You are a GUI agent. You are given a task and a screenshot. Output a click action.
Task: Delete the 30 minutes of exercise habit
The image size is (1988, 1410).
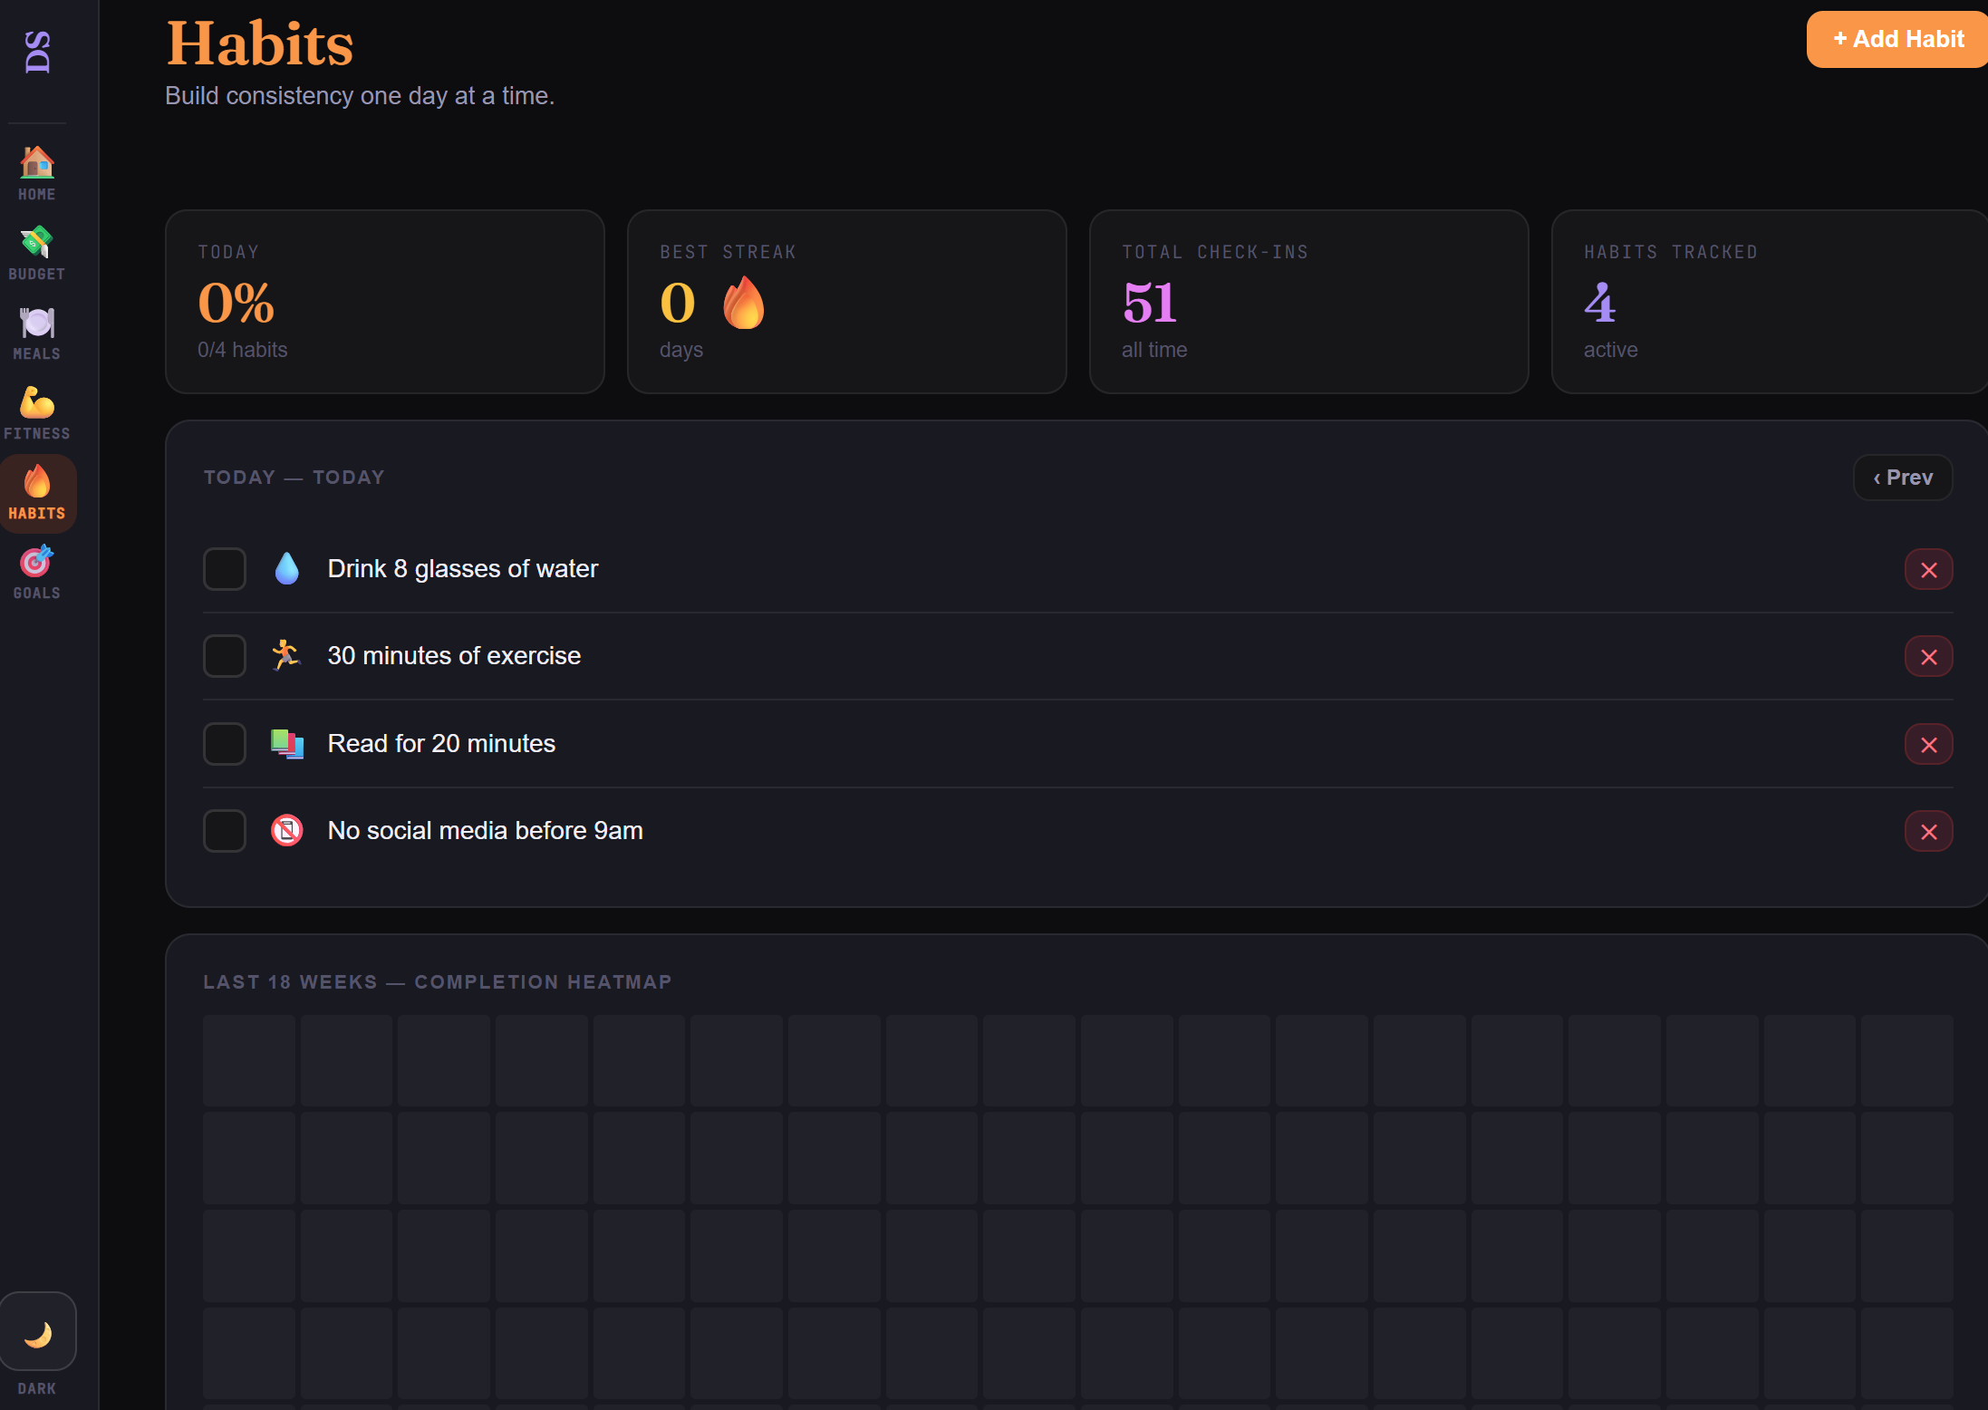point(1929,657)
